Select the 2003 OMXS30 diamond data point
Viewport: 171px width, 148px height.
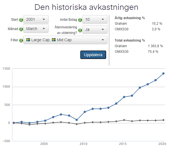tap(29, 125)
